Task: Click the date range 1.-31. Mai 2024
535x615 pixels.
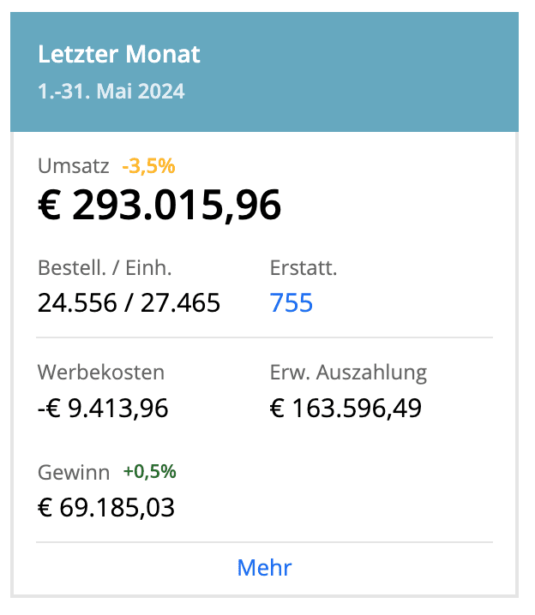Action: coord(111,91)
